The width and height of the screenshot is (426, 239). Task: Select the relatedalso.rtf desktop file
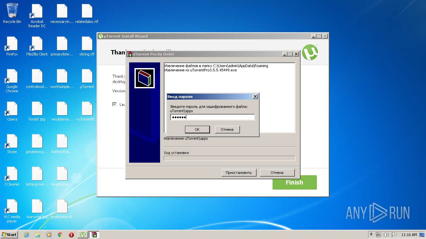point(87,13)
